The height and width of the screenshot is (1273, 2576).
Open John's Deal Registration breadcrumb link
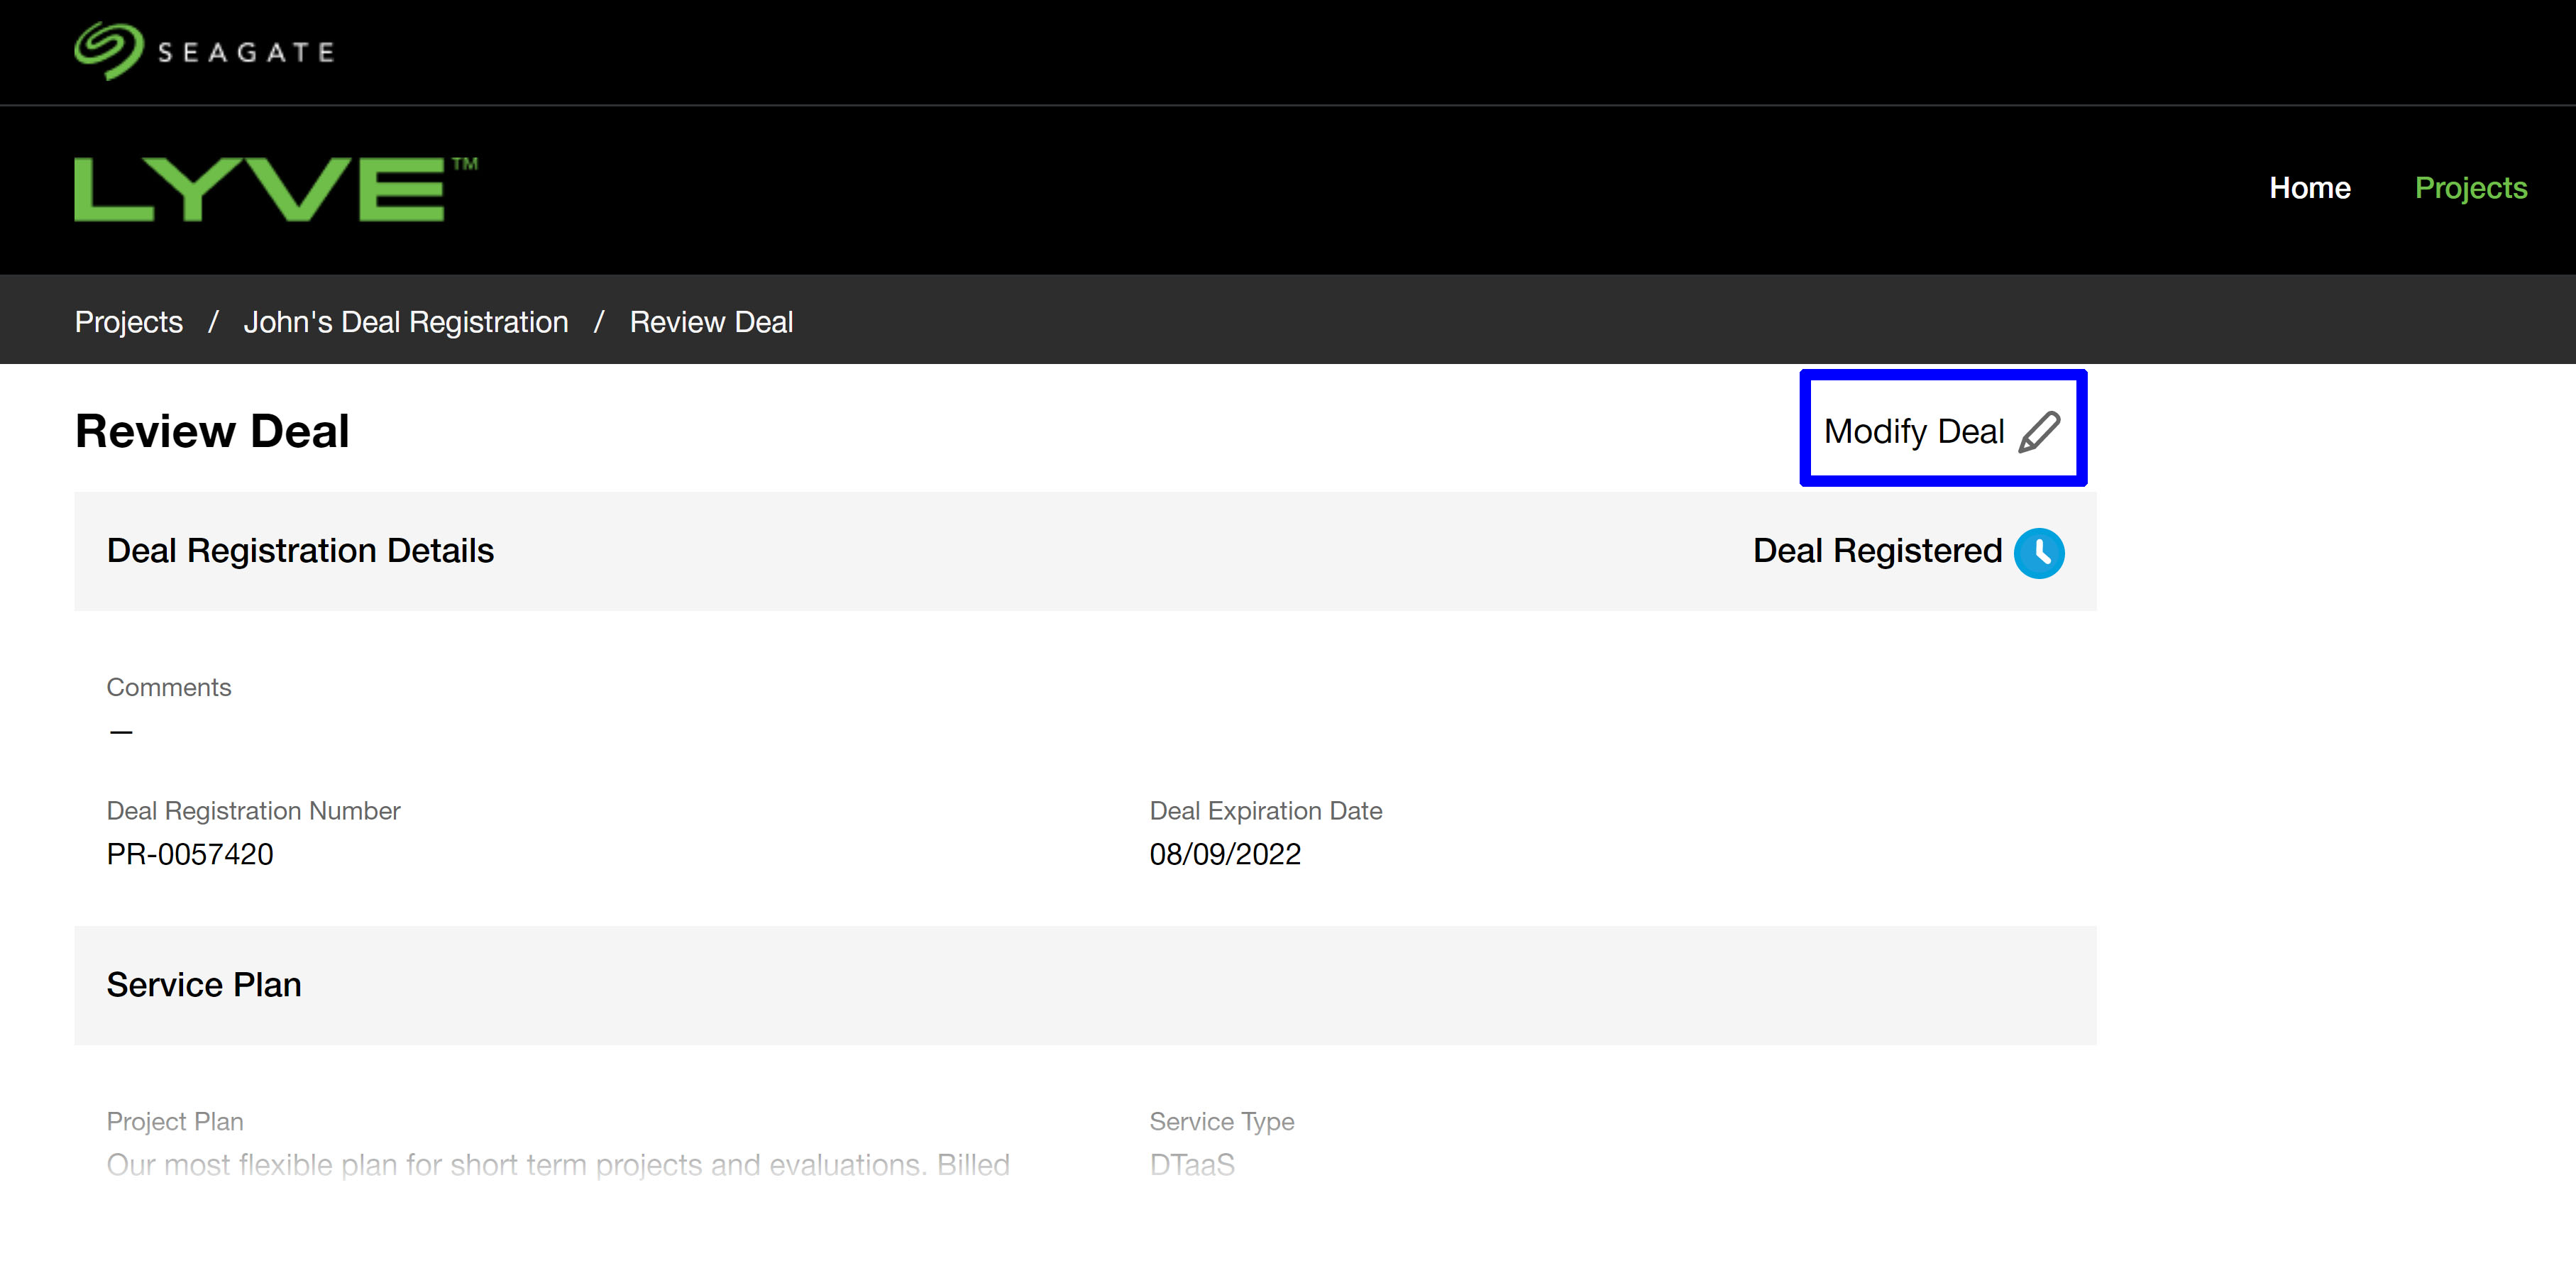click(406, 322)
